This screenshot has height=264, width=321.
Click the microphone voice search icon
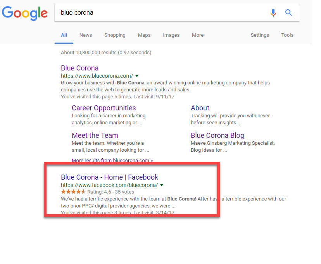point(273,13)
